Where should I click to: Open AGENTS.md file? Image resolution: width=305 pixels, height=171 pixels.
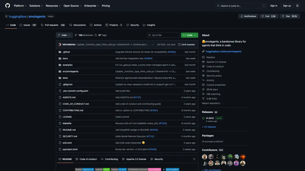[69, 97]
